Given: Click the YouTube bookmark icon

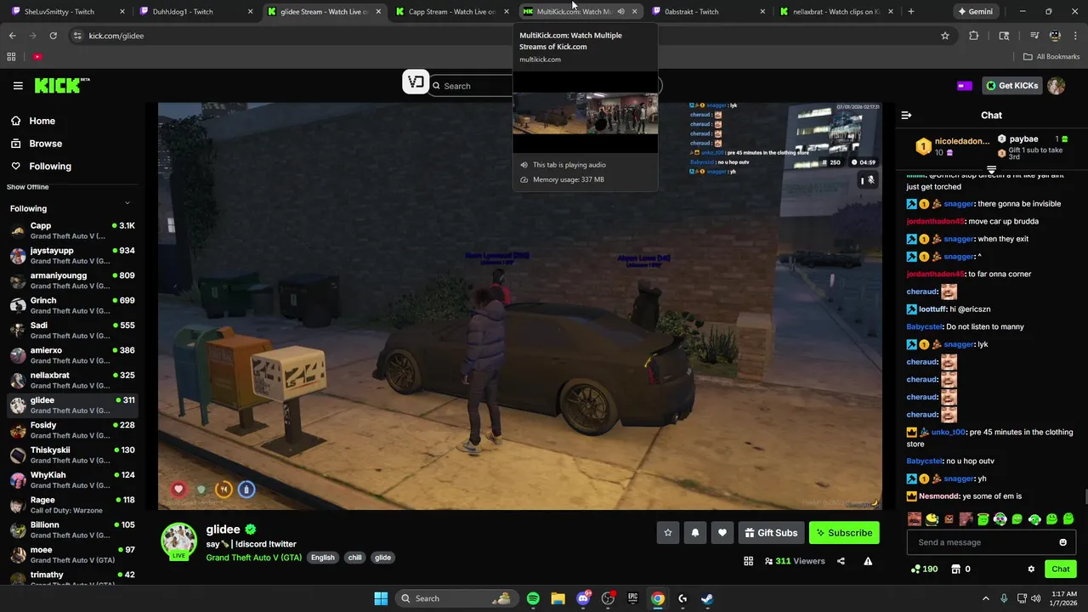Looking at the screenshot, I should [x=37, y=57].
